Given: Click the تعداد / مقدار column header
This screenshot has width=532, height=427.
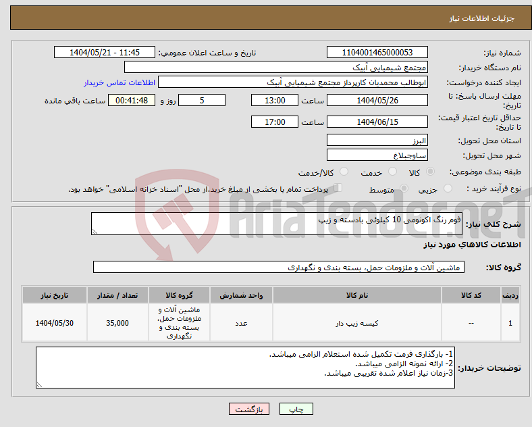Looking at the screenshot, I should tap(117, 295).
